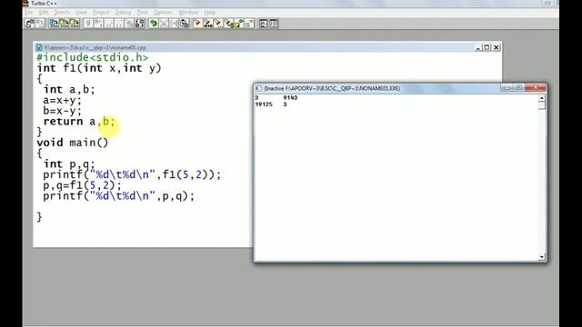Minimize the noname01.cpp editor window
Screen dimensions: 582x327
tap(478, 47)
